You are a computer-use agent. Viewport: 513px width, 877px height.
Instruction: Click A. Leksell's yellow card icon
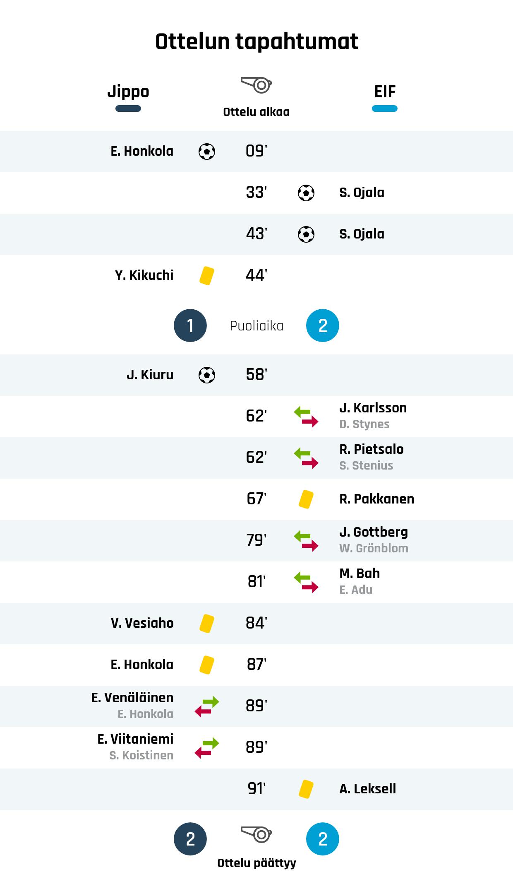306,789
